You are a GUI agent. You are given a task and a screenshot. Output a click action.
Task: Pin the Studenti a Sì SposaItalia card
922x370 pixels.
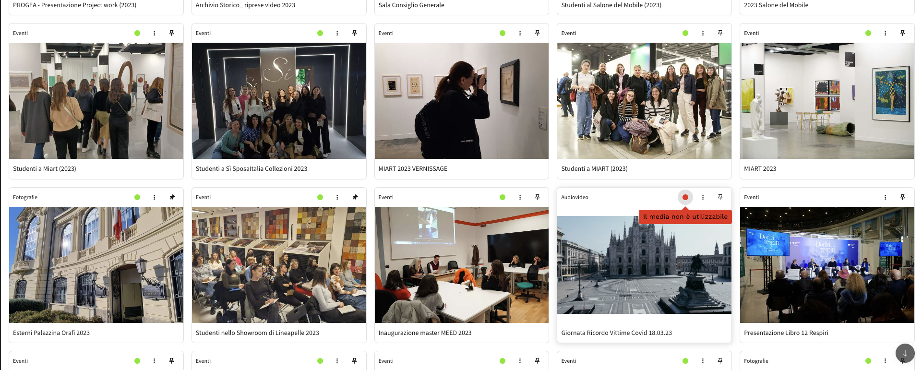coord(354,33)
